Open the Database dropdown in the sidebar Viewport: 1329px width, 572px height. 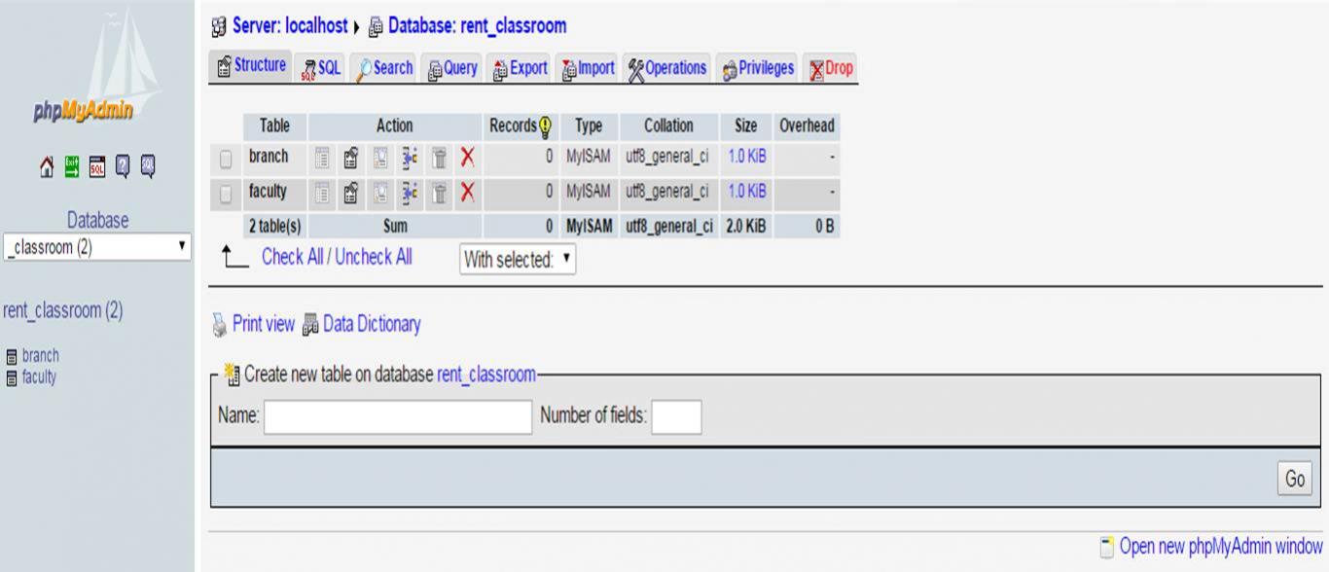[96, 246]
